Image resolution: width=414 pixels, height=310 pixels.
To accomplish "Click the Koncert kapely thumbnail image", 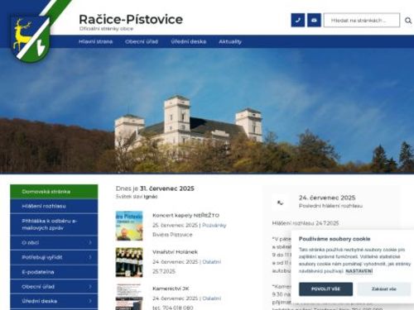I will click(x=129, y=226).
